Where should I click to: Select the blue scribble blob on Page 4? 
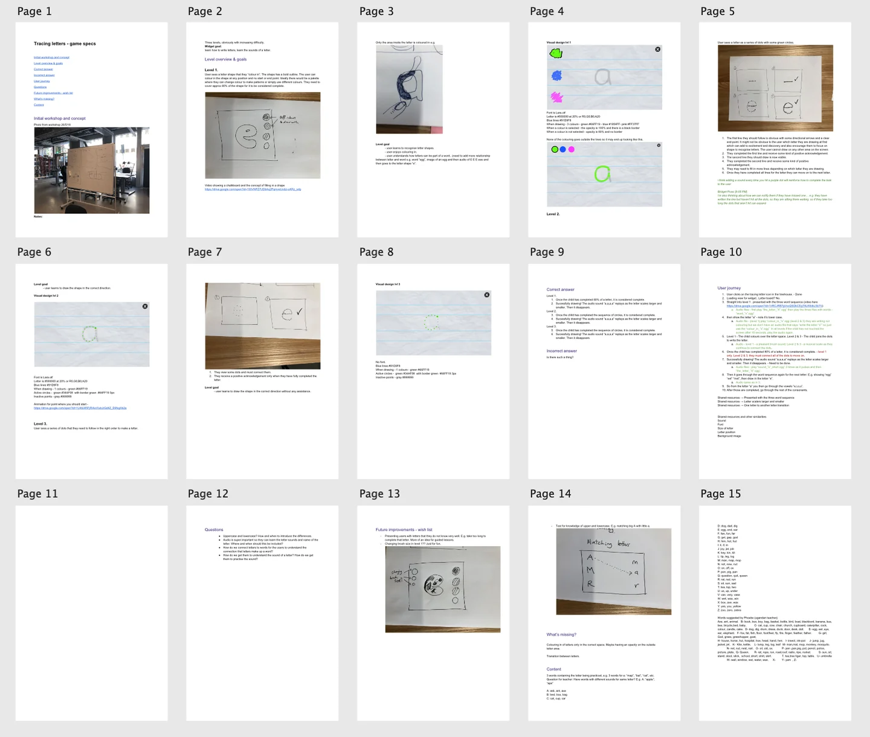[x=557, y=76]
